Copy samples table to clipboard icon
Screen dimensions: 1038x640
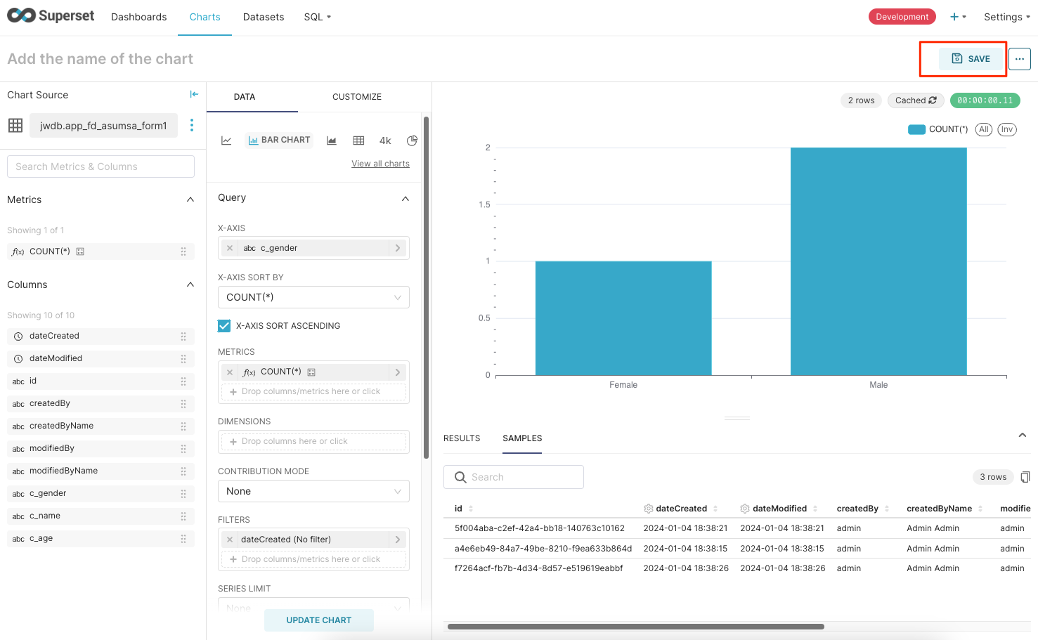pyautogui.click(x=1025, y=477)
